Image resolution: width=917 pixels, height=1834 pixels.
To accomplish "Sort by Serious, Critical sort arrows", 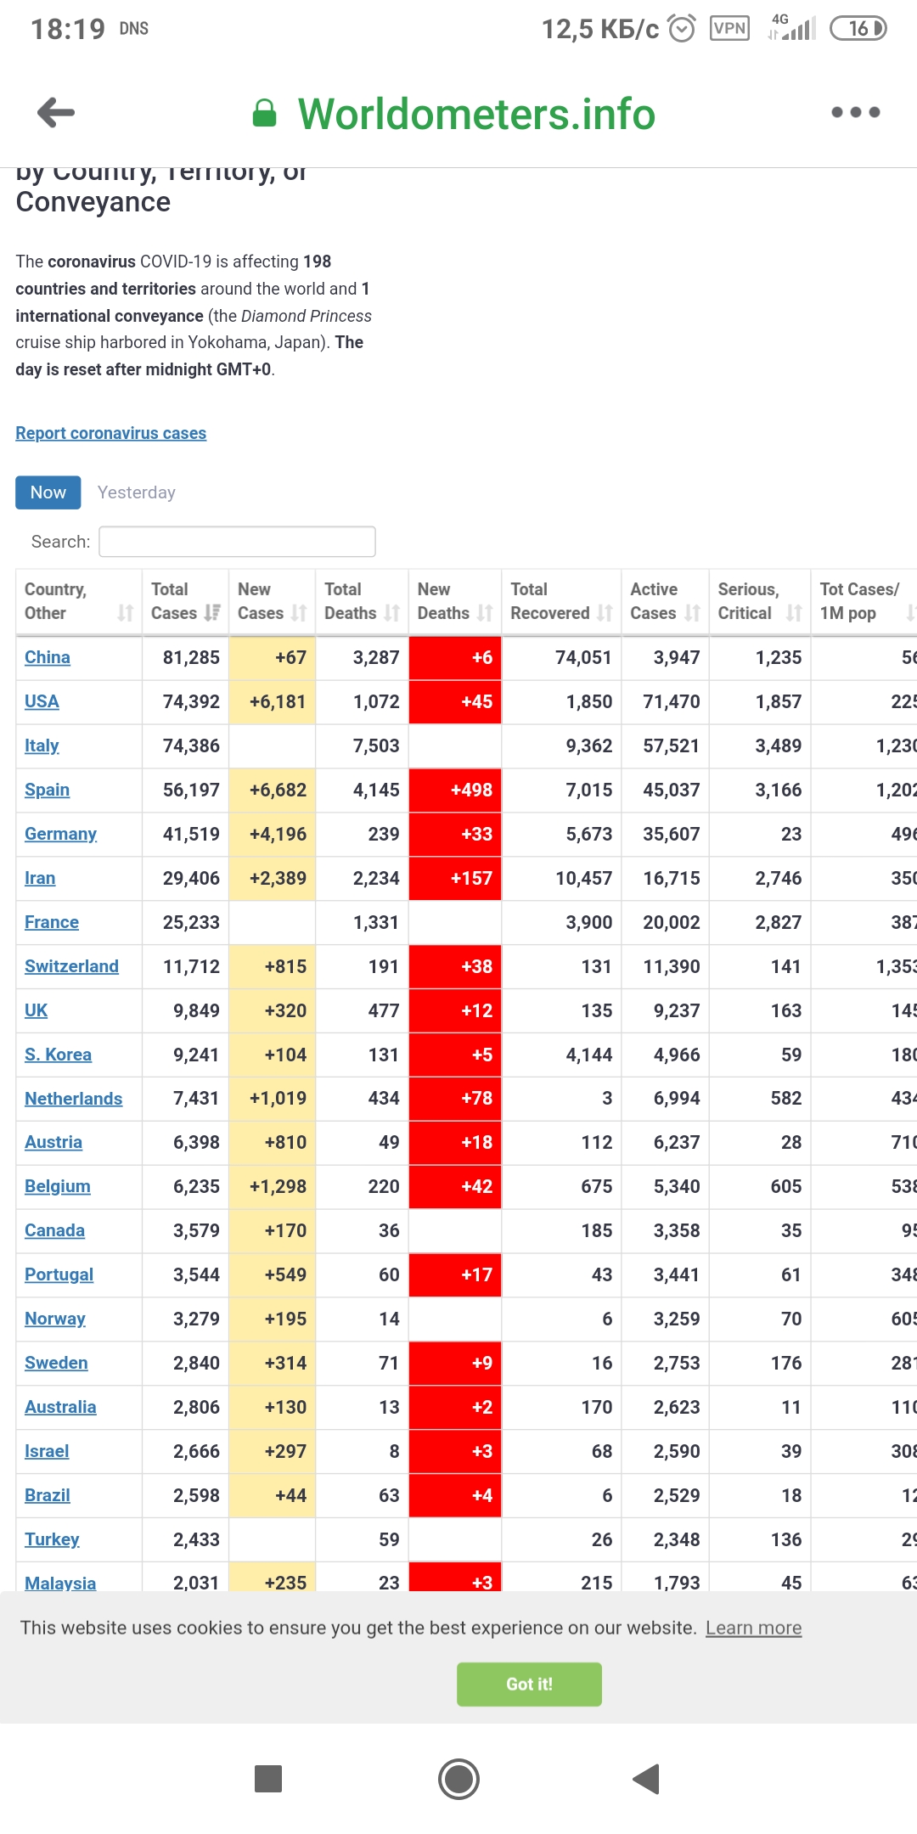I will click(794, 612).
